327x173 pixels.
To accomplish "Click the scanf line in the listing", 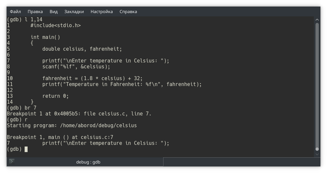I will (x=76, y=66).
